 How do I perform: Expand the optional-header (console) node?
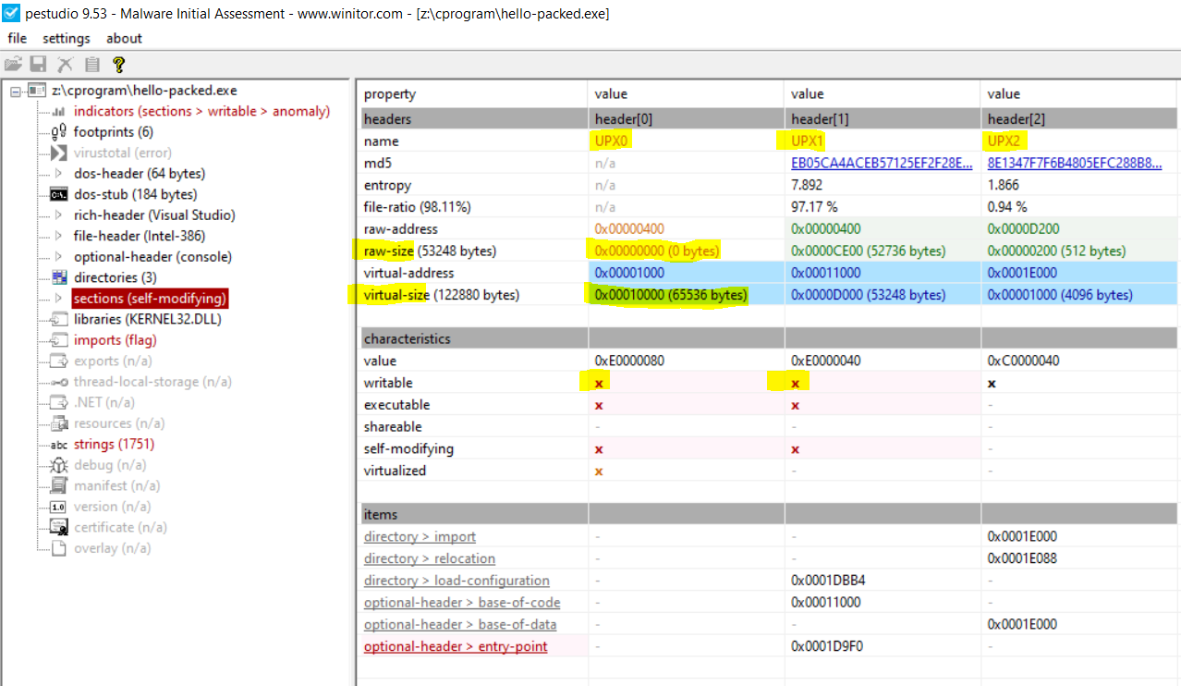[58, 257]
